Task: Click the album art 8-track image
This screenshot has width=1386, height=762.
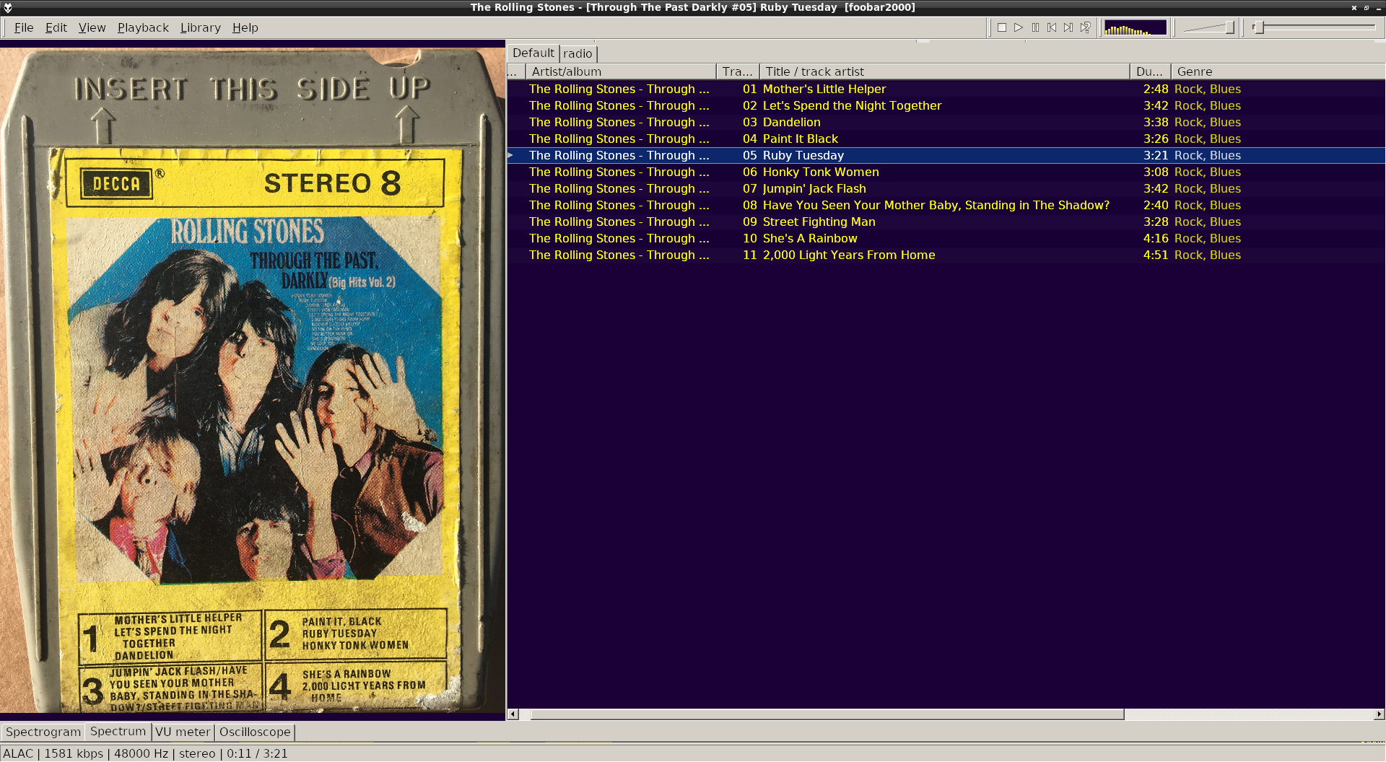Action: click(253, 380)
